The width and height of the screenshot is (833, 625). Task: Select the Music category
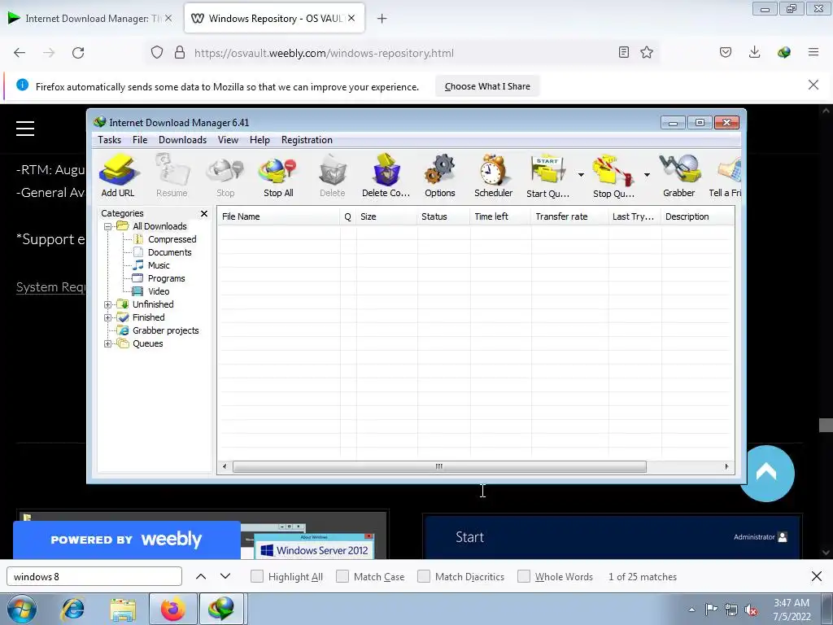[159, 265]
